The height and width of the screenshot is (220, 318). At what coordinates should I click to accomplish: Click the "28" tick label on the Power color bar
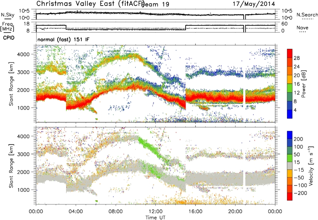(297, 58)
